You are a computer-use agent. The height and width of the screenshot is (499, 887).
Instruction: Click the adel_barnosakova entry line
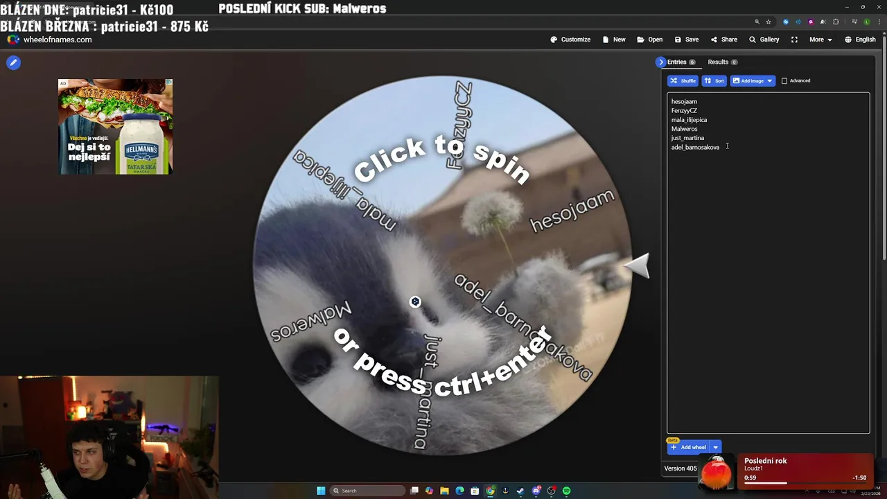point(695,147)
